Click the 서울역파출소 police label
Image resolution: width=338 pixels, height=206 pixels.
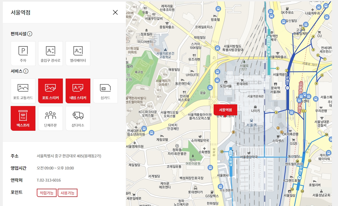278,57
